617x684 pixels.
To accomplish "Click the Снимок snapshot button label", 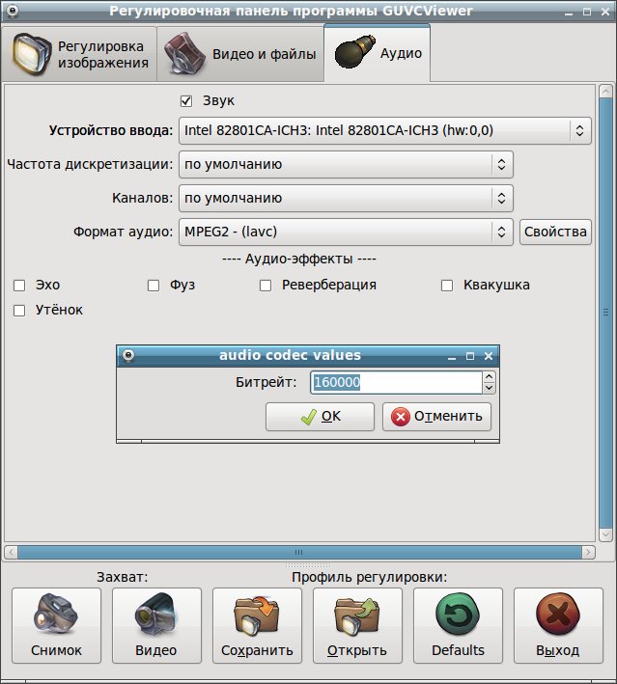I will (56, 650).
